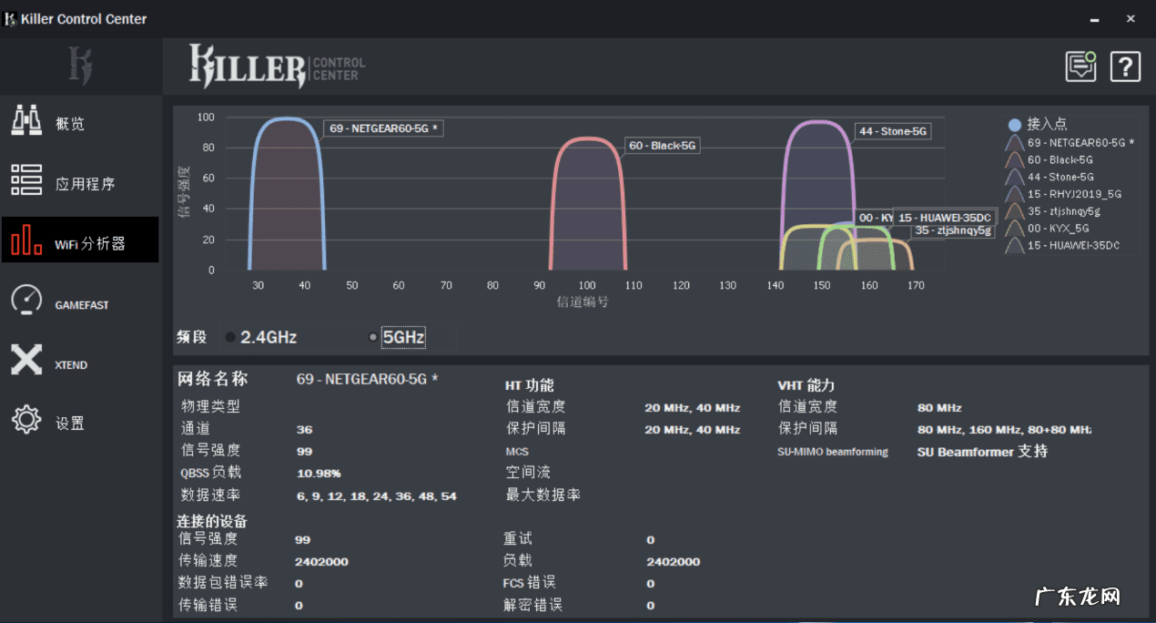Open the help question mark icon
The height and width of the screenshot is (623, 1156).
(x=1125, y=66)
